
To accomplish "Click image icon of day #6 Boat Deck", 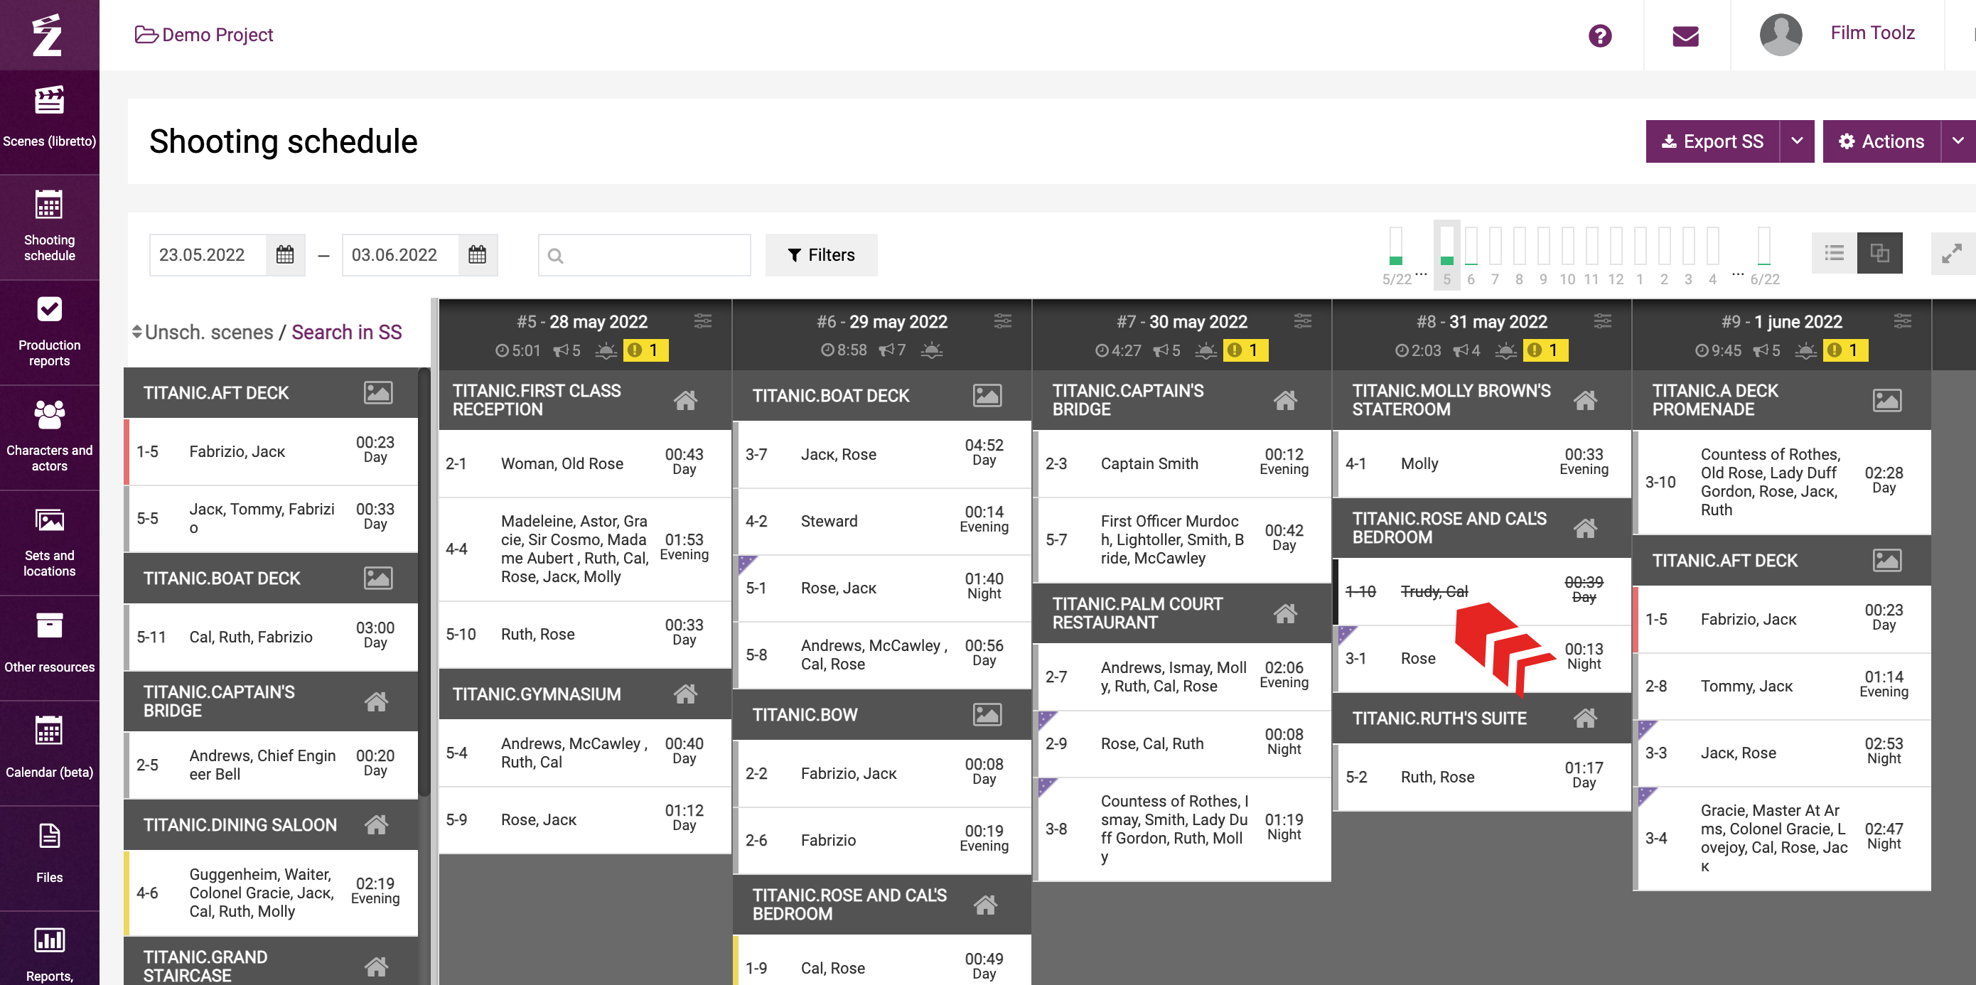I will click(987, 395).
